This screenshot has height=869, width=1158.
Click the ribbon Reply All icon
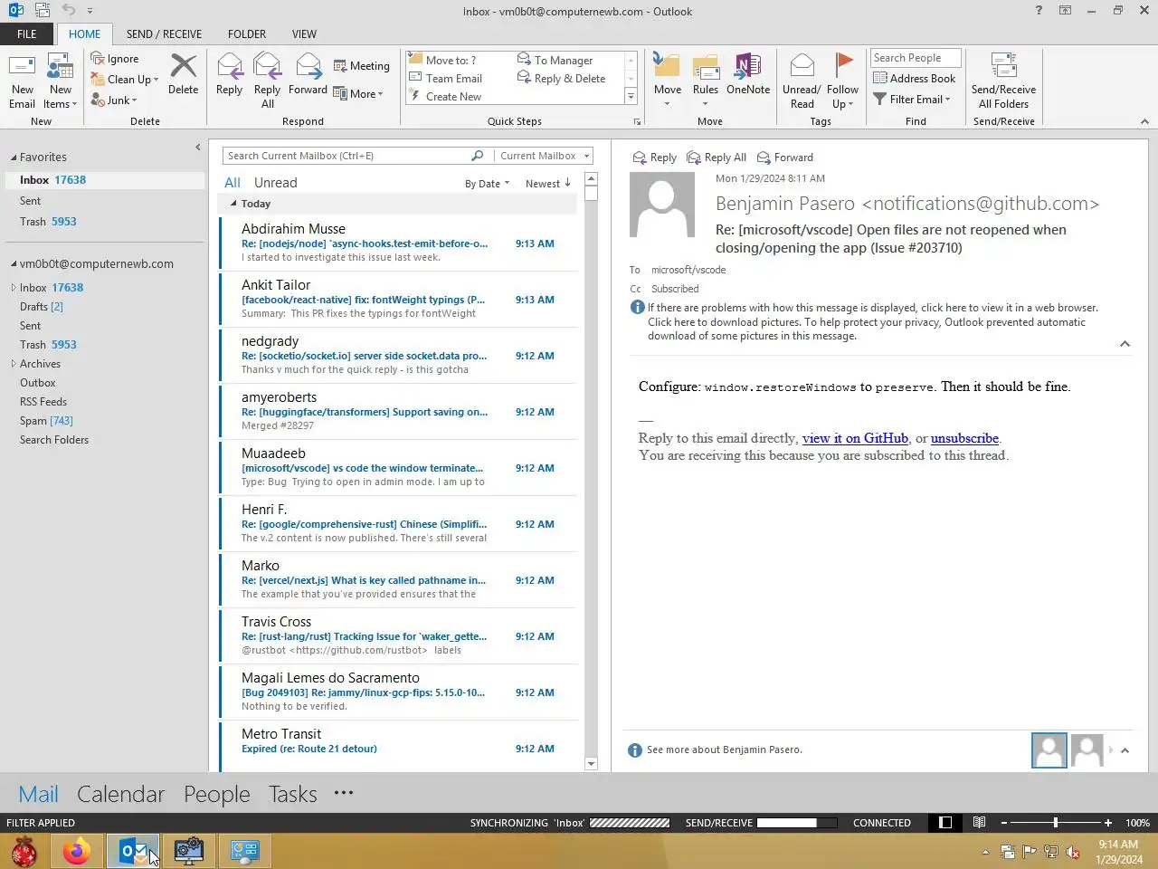(x=267, y=81)
